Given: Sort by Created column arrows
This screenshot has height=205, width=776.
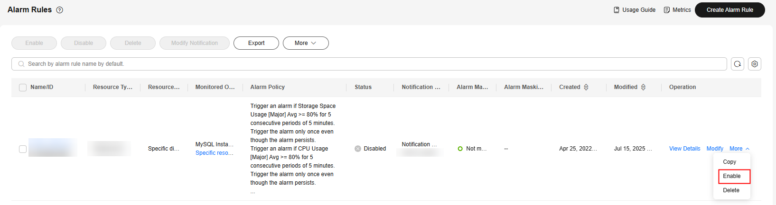Looking at the screenshot, I should 586,87.
